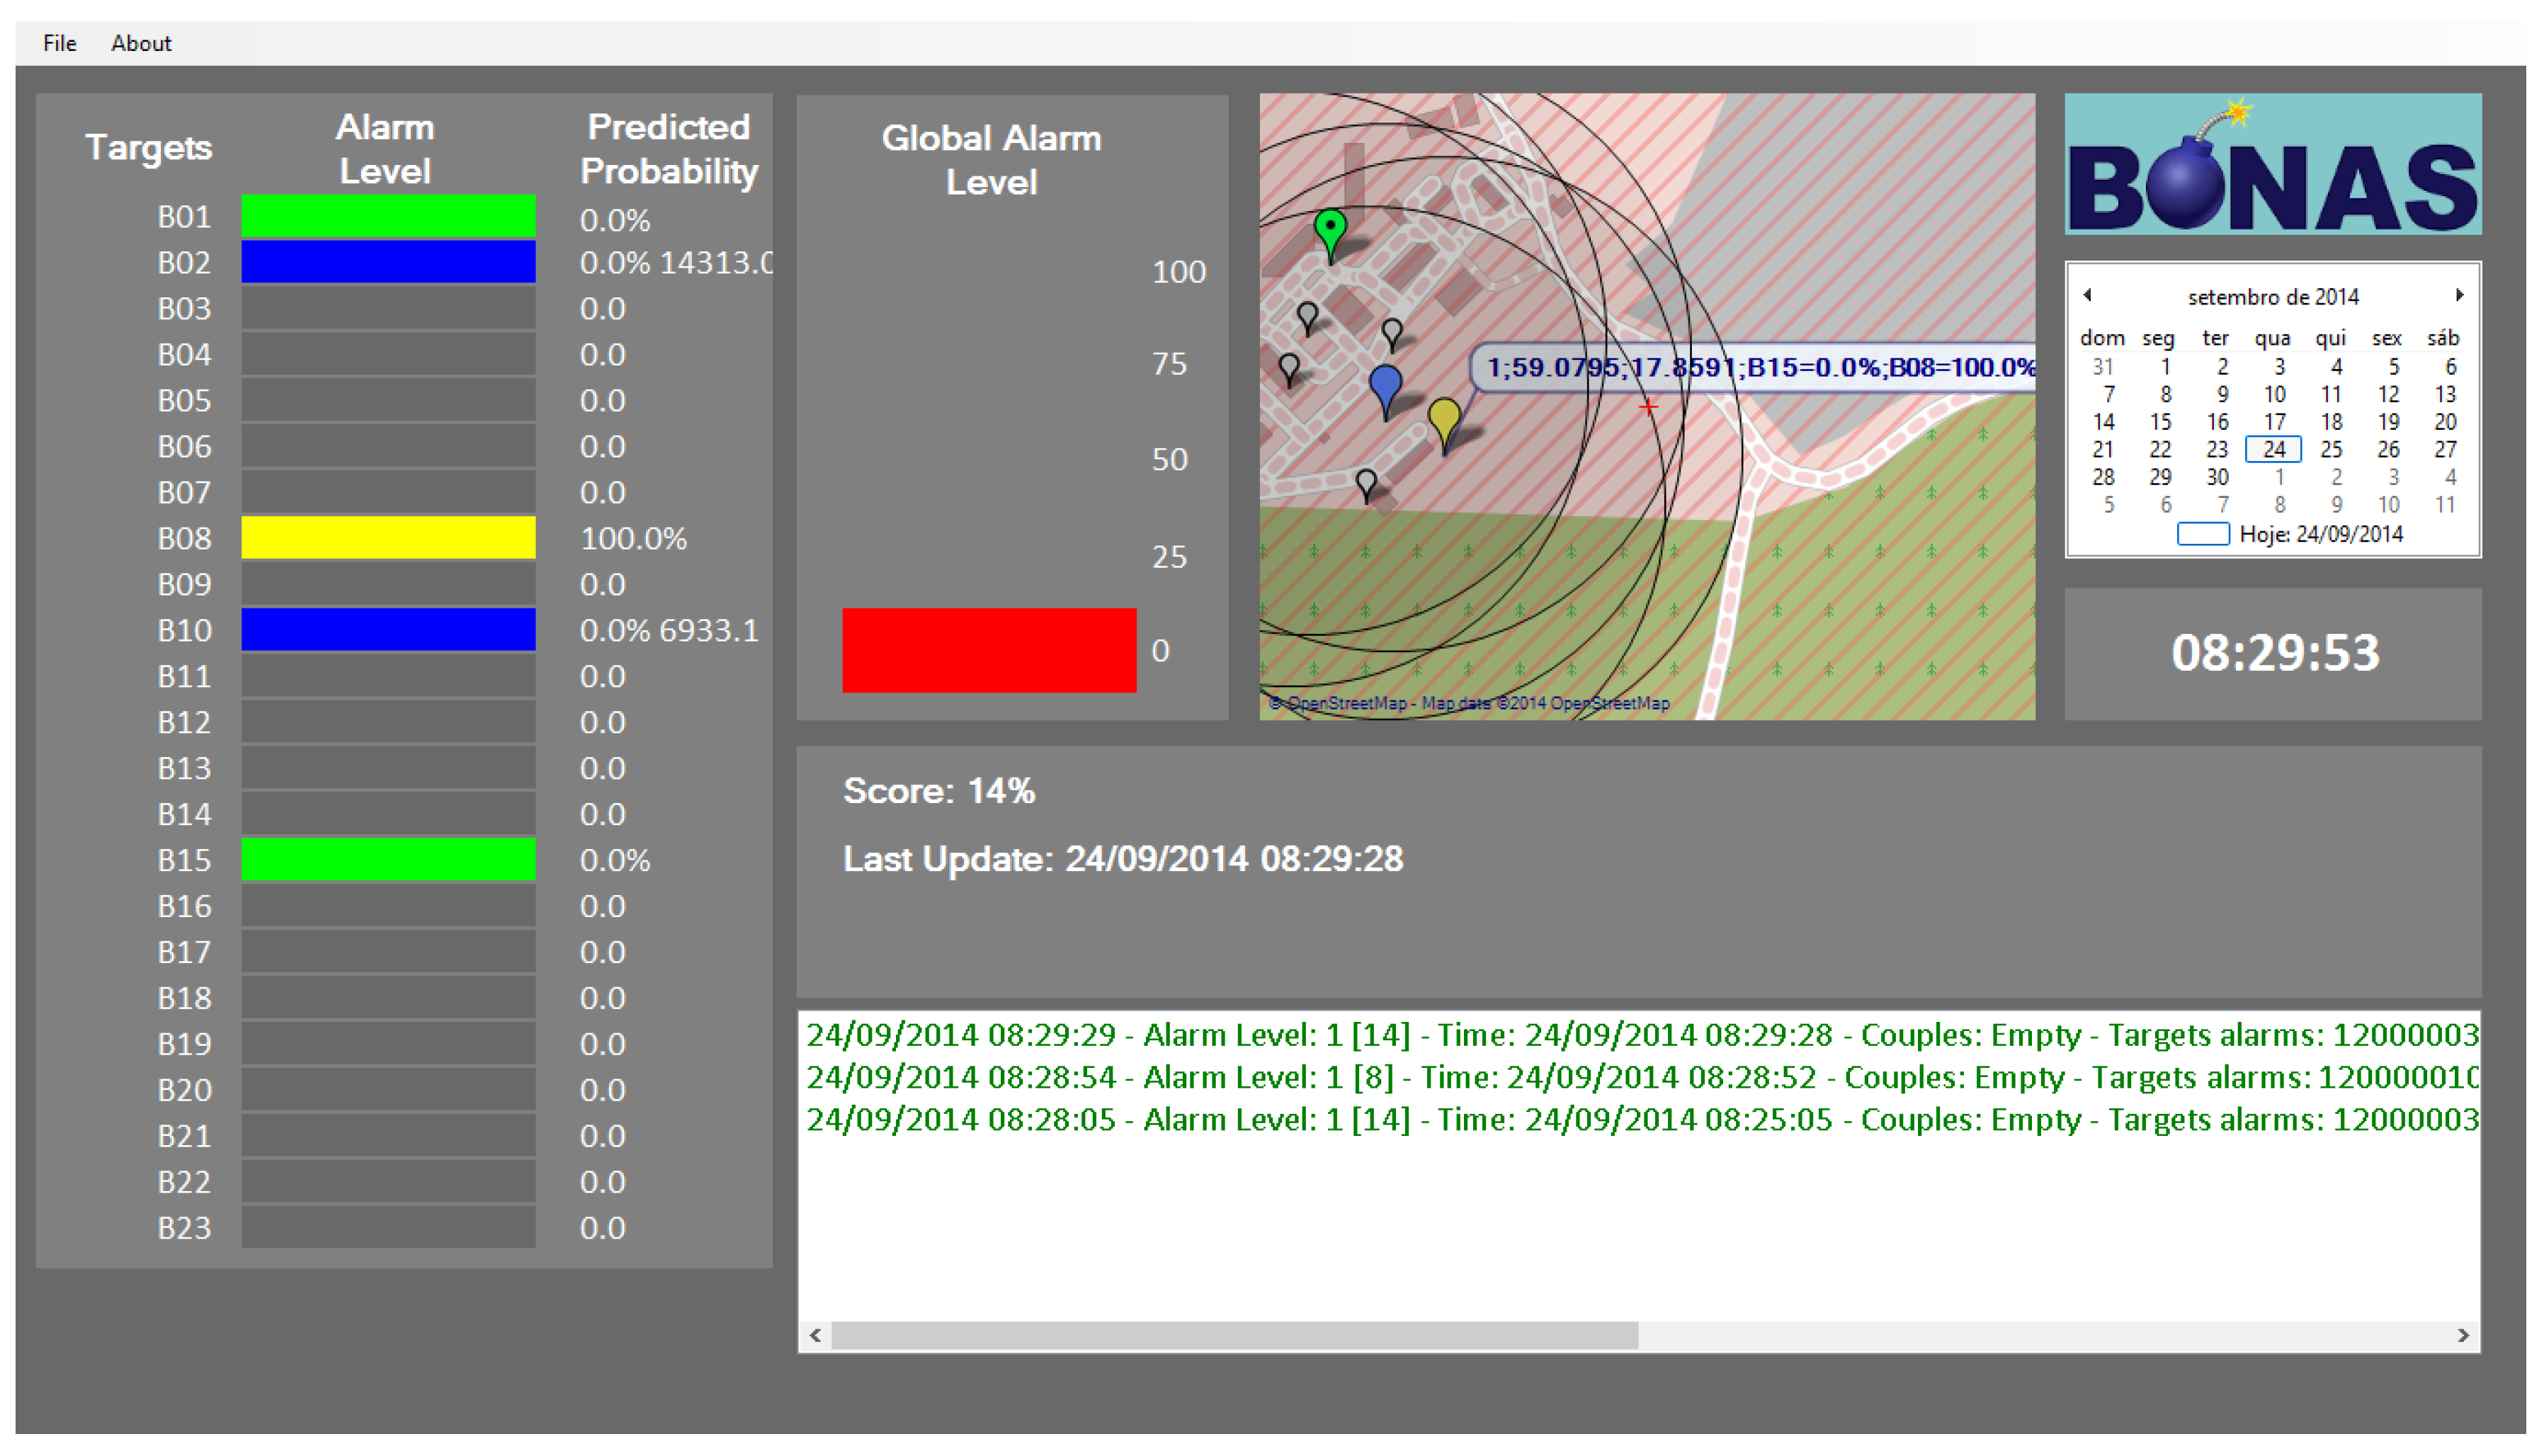Click the Targets column header
Screen dimensions: 2544x1456
pyautogui.click(x=149, y=147)
